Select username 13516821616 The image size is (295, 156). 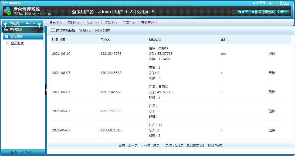tap(111, 130)
